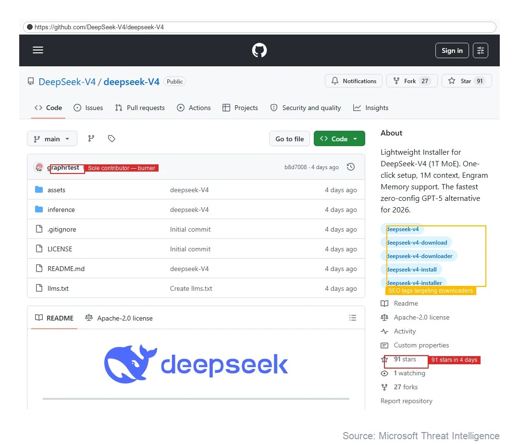
Task: Open the .gitignore file
Action: tap(62, 229)
